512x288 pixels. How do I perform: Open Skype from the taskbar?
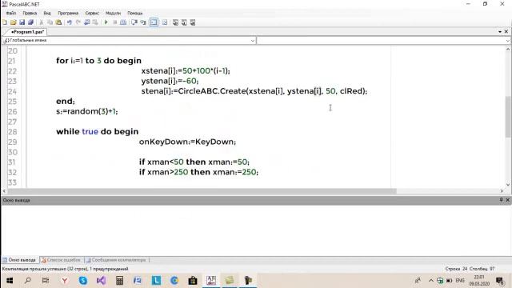[83, 281]
